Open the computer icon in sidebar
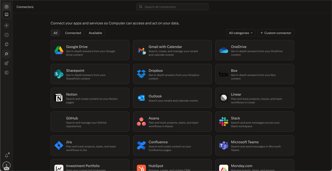The image size is (332, 171). (x=6, y=14)
